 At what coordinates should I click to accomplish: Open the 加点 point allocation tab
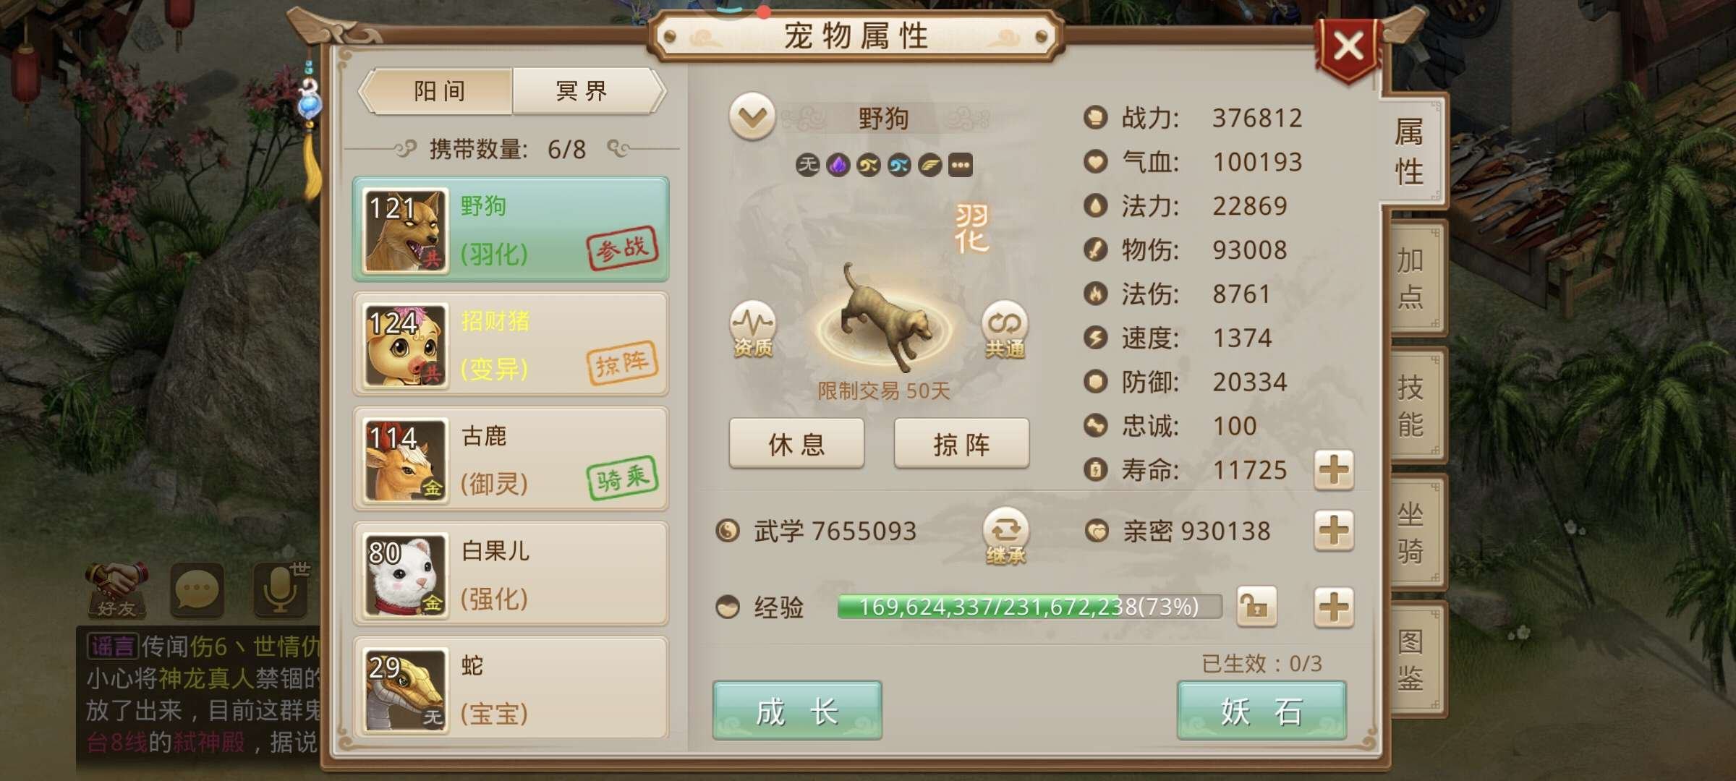1411,278
